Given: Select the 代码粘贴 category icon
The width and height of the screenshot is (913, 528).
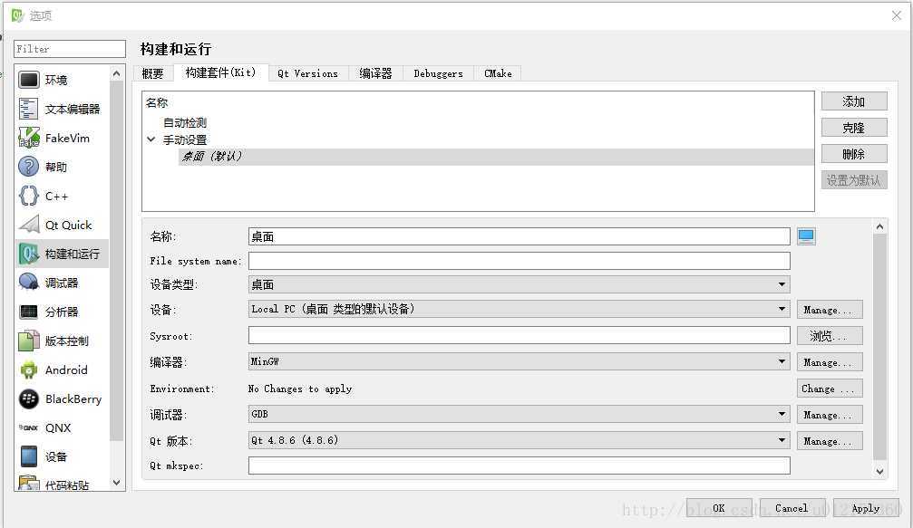Looking at the screenshot, I should coord(28,484).
